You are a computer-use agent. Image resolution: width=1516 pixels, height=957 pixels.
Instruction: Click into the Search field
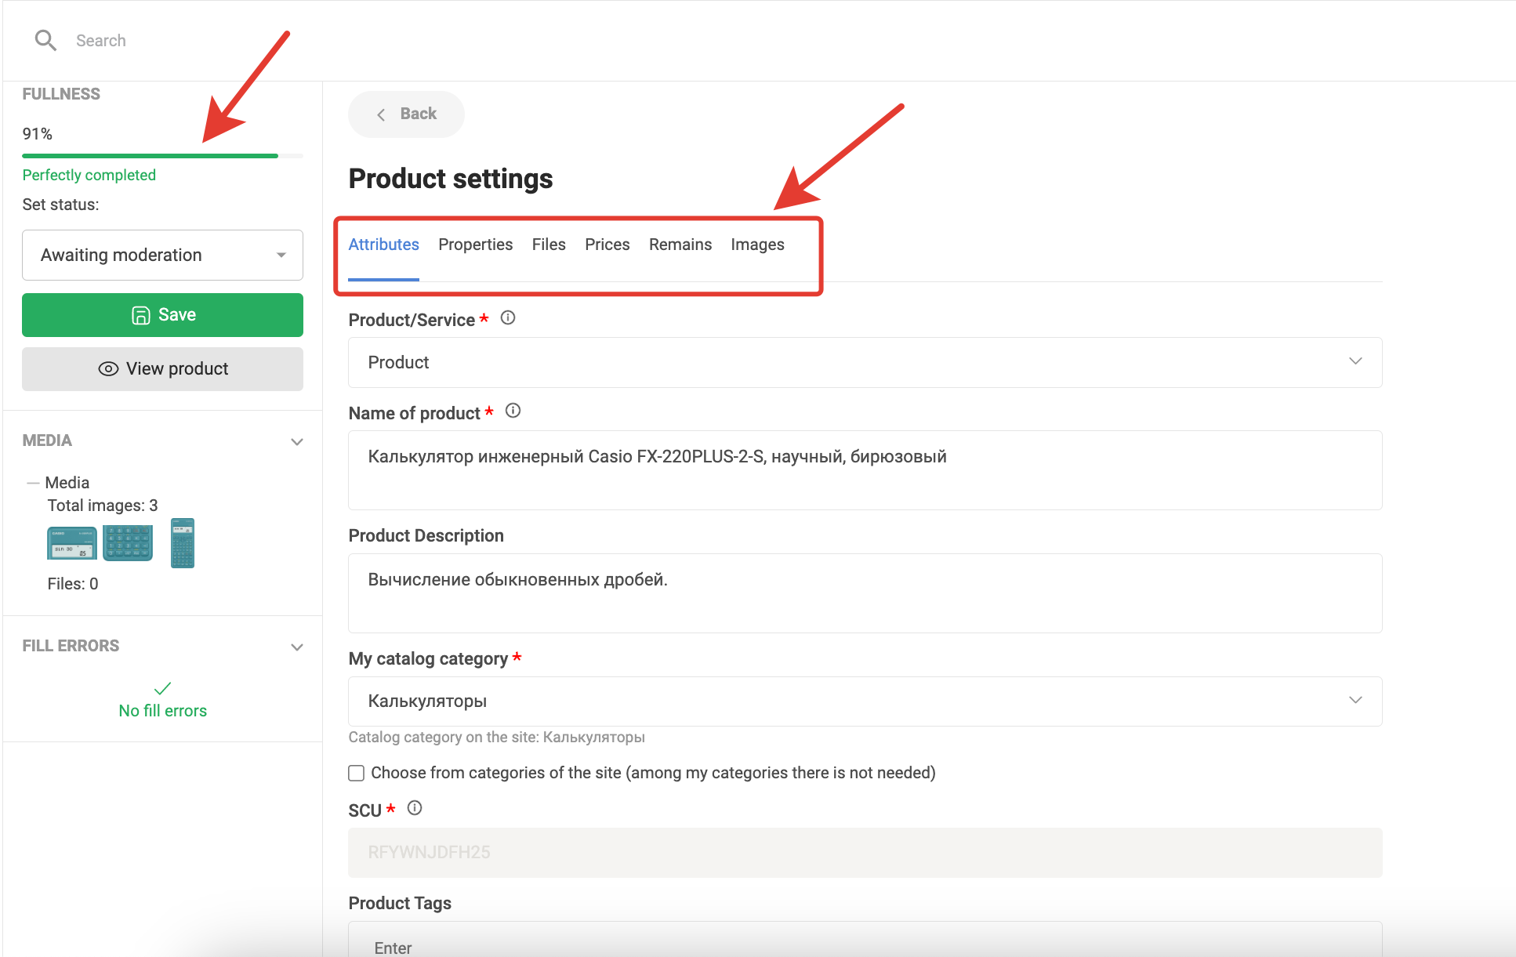point(101,41)
